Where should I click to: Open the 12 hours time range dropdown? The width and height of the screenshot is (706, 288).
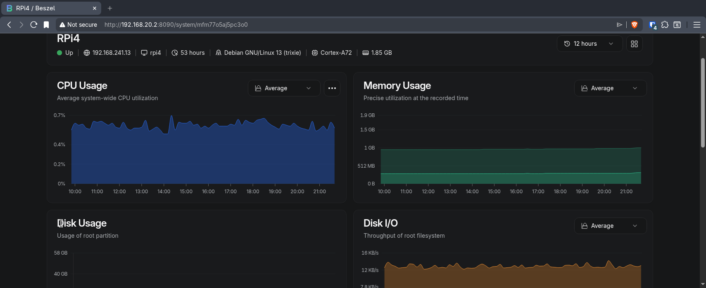[x=590, y=44]
